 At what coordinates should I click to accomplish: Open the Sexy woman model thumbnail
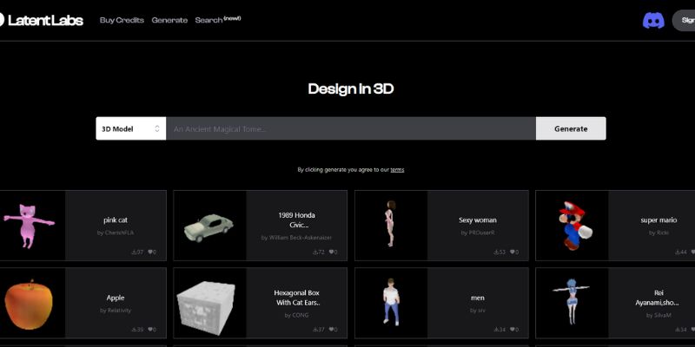[391, 226]
